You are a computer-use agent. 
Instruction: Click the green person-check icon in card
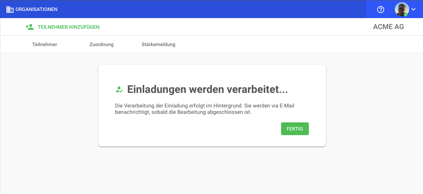119,90
